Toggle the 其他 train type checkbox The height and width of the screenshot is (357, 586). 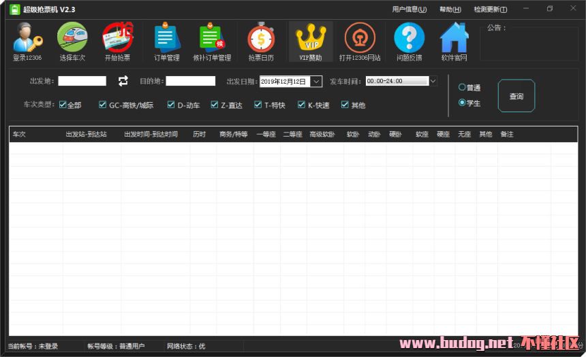345,105
